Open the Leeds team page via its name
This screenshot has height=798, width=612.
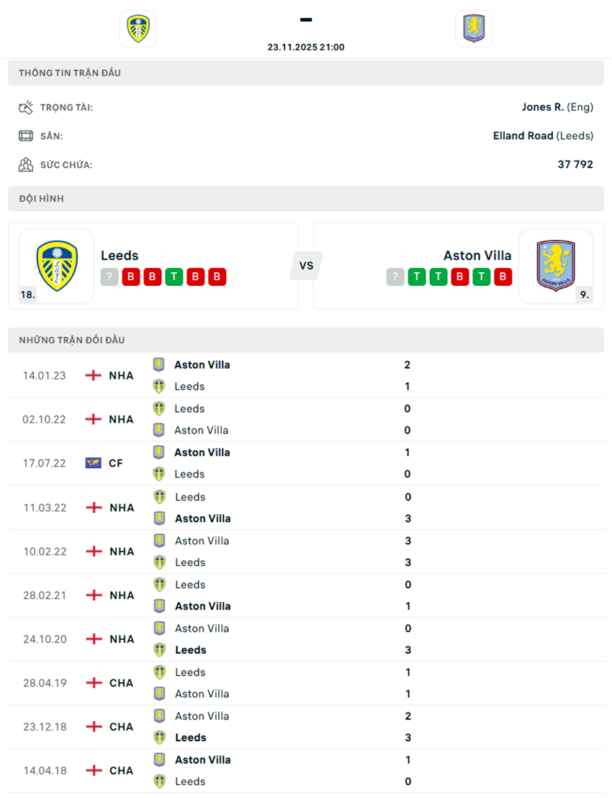[120, 255]
